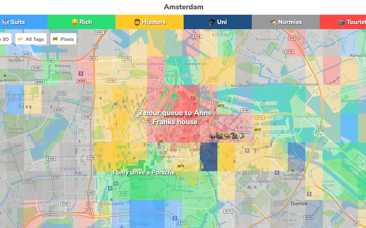Click the station icon in central Amsterdam
The height and width of the screenshot is (228, 366).
[x=193, y=98]
